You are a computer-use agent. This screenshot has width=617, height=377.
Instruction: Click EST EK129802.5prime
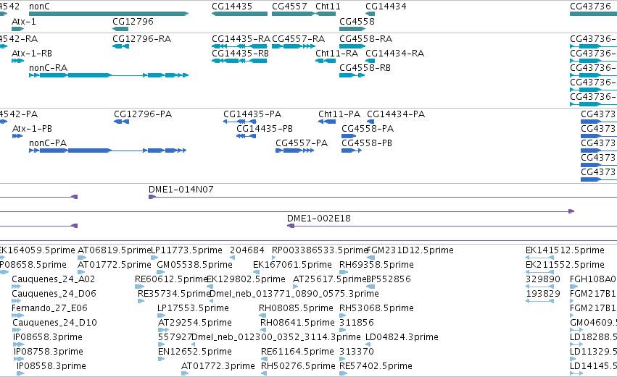tap(246, 279)
